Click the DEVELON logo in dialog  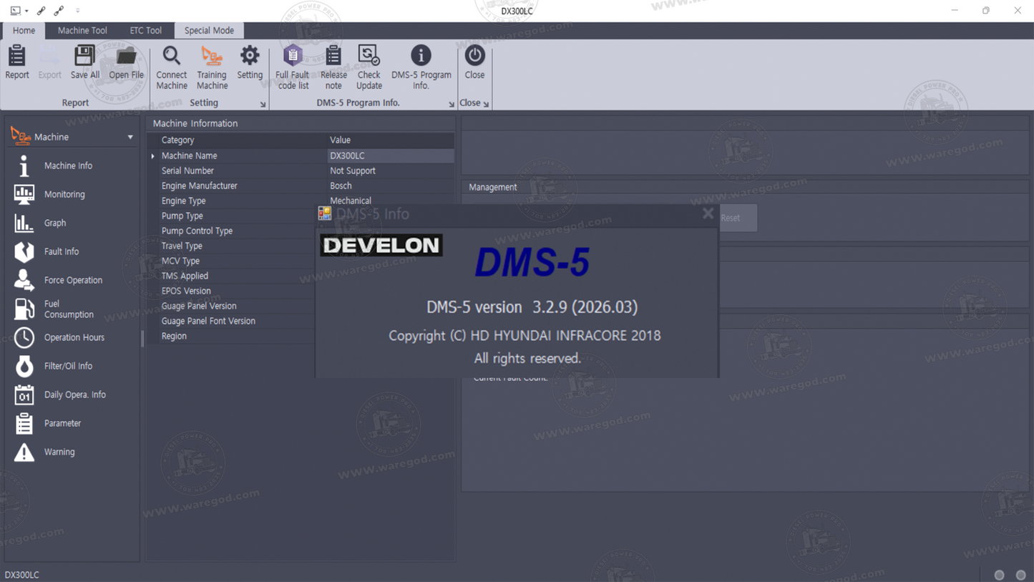click(381, 246)
